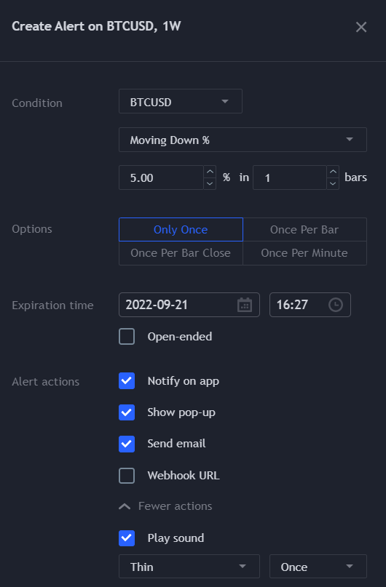Increase the percent value with up arrow
The image size is (386, 587).
click(x=210, y=172)
